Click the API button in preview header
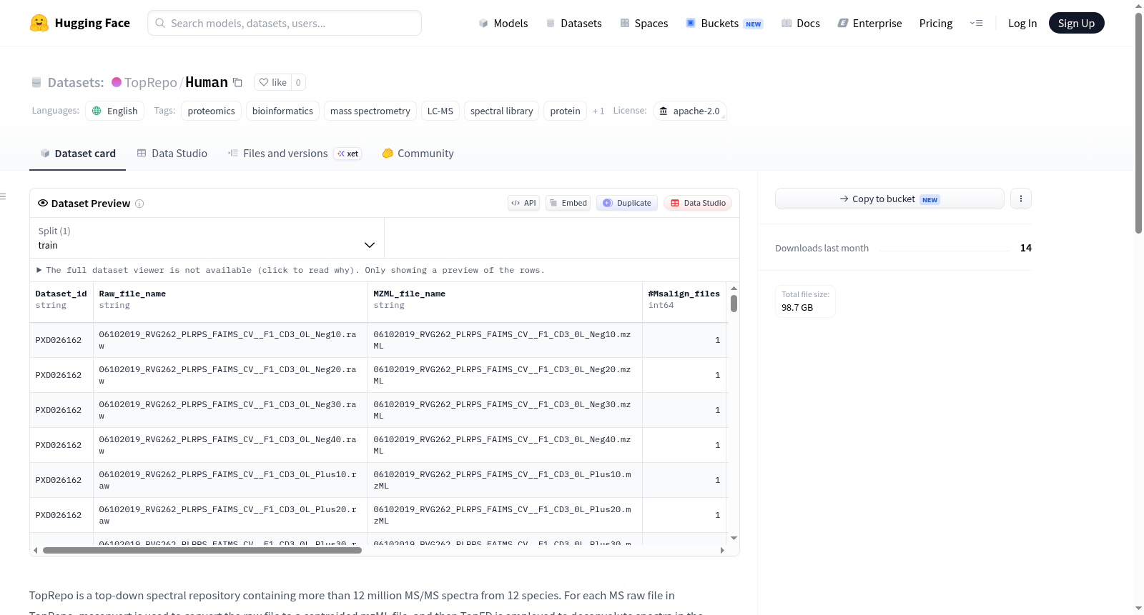The image size is (1144, 615). tap(523, 203)
